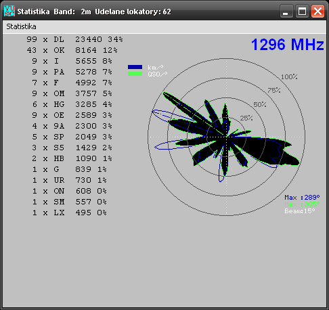
Task: Click the VUSC app icon in title bar
Action: (x=9, y=11)
